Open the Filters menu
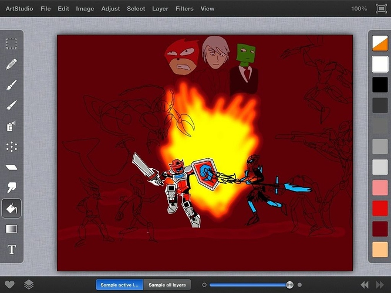 pyautogui.click(x=184, y=9)
